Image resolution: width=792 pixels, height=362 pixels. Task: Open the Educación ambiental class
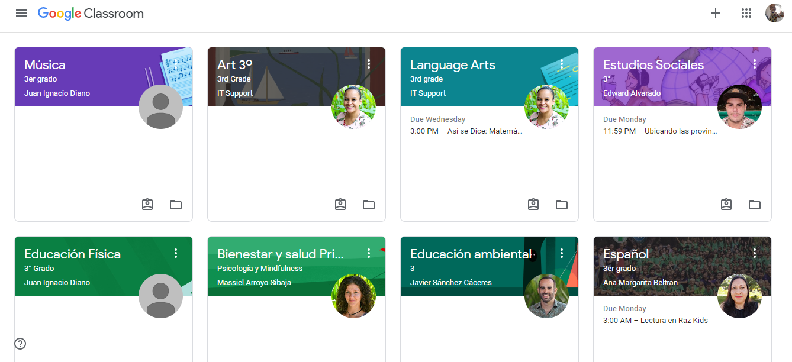pyautogui.click(x=471, y=254)
